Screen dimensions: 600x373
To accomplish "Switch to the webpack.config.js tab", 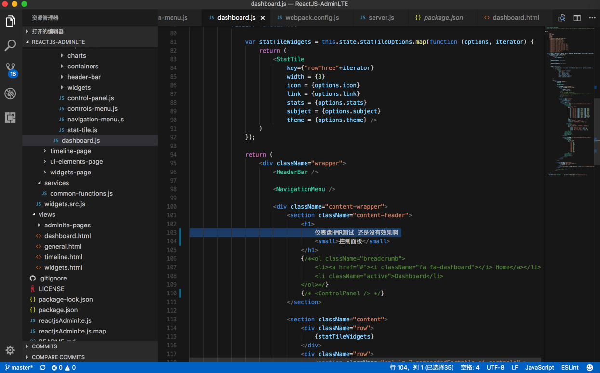I will pos(311,18).
